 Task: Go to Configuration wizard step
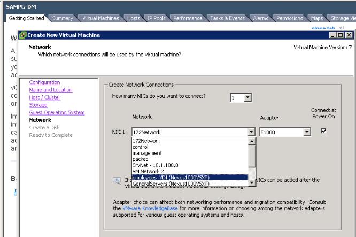pos(45,82)
